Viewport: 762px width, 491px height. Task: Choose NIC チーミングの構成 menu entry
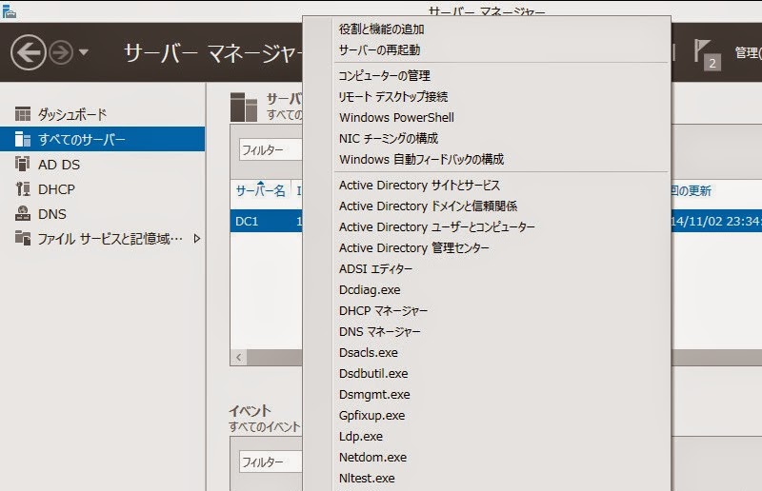pos(389,138)
